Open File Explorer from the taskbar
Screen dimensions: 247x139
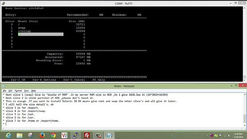tap(20, 136)
